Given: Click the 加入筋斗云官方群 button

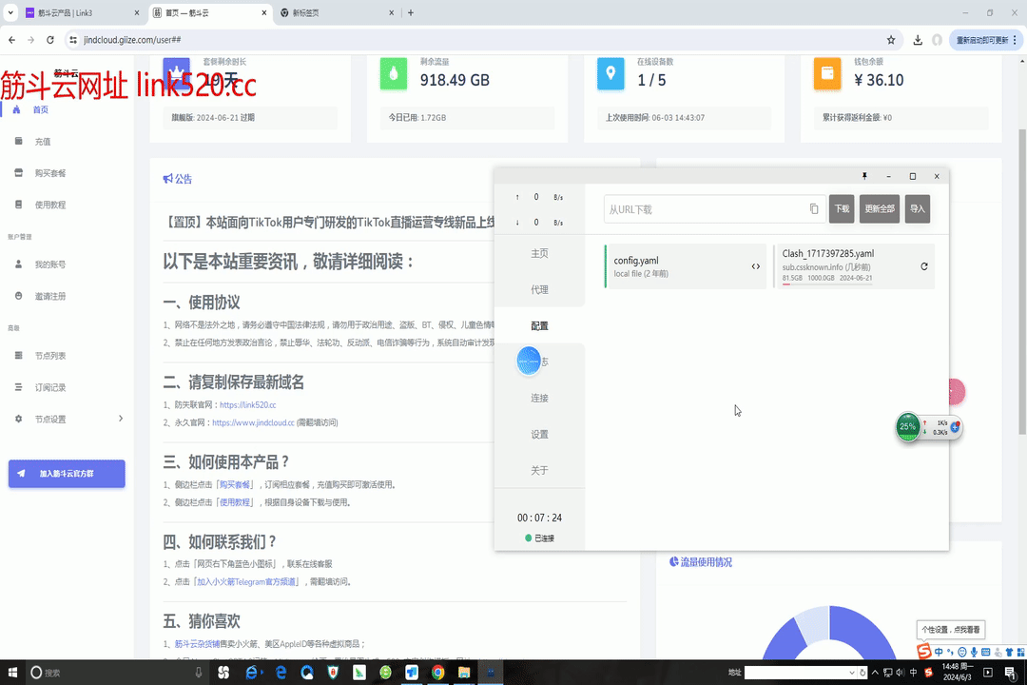Looking at the screenshot, I should (x=67, y=474).
